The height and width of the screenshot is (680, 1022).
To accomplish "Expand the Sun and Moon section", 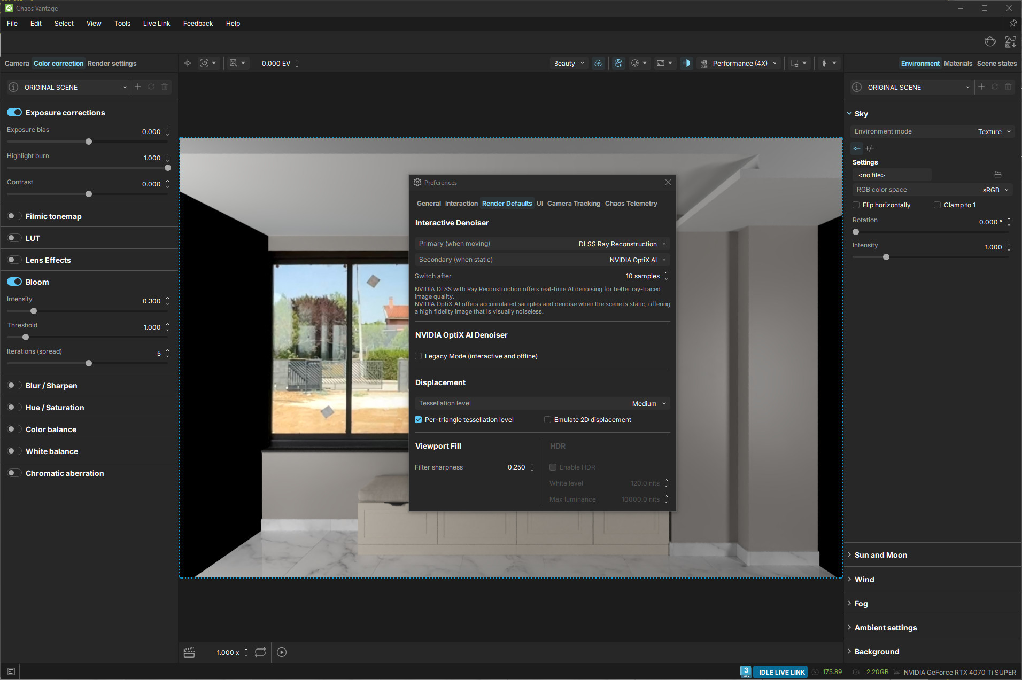I will [880, 555].
